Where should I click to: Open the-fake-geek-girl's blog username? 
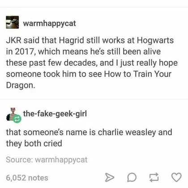point(55,114)
